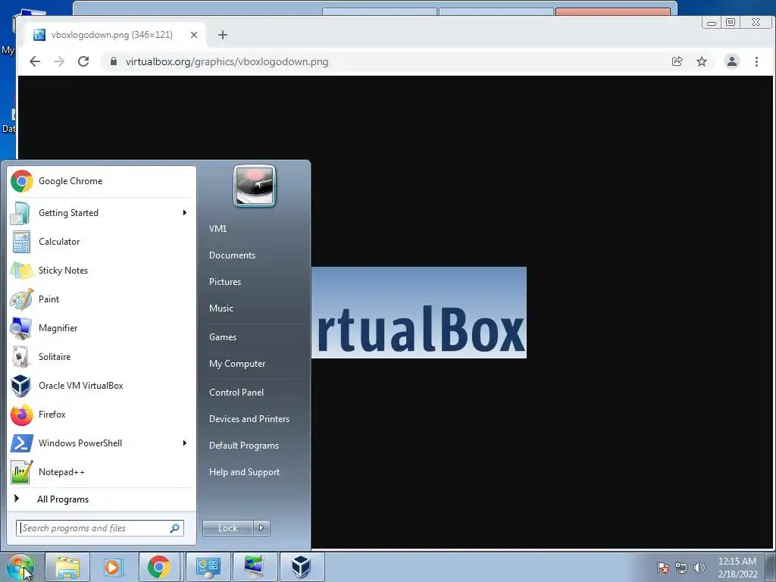Open user account picture at top of Start menu
The height and width of the screenshot is (582, 776).
tap(255, 186)
